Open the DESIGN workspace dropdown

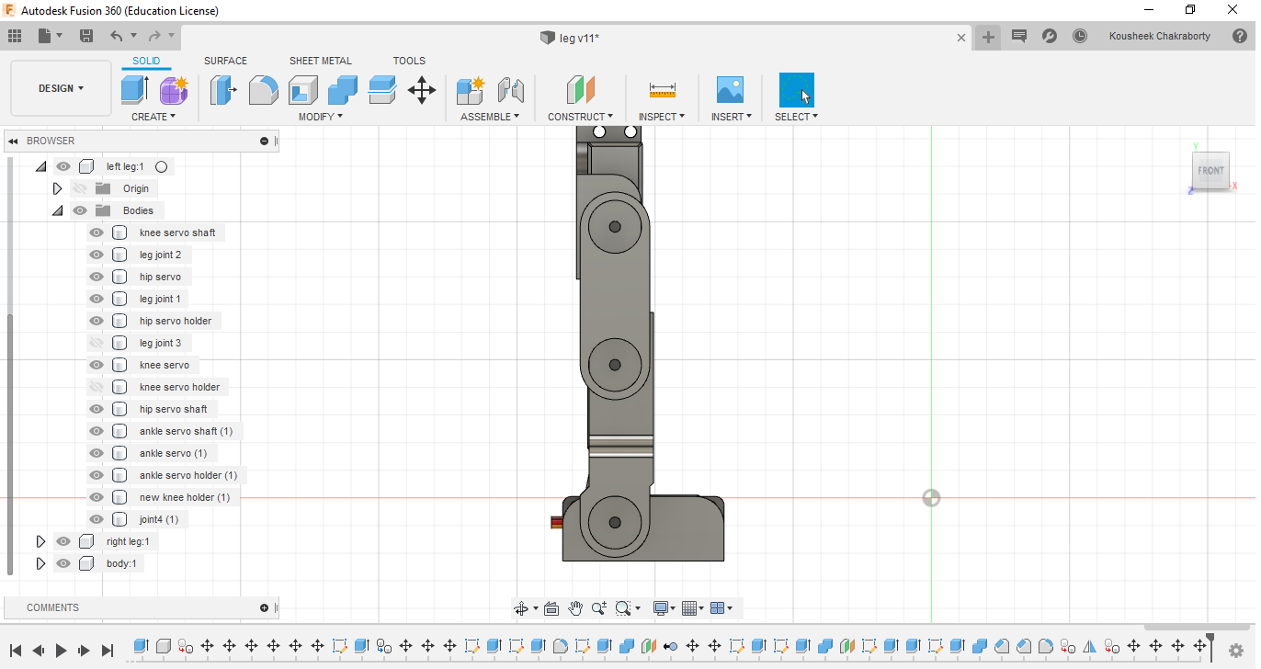coord(61,88)
